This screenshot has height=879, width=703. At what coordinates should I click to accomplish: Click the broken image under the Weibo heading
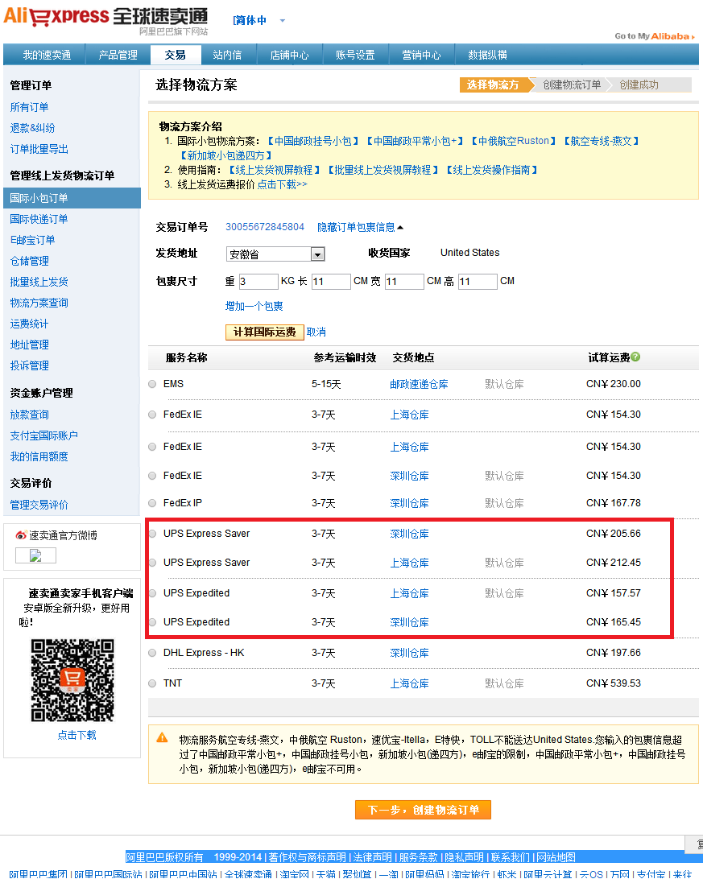click(35, 555)
